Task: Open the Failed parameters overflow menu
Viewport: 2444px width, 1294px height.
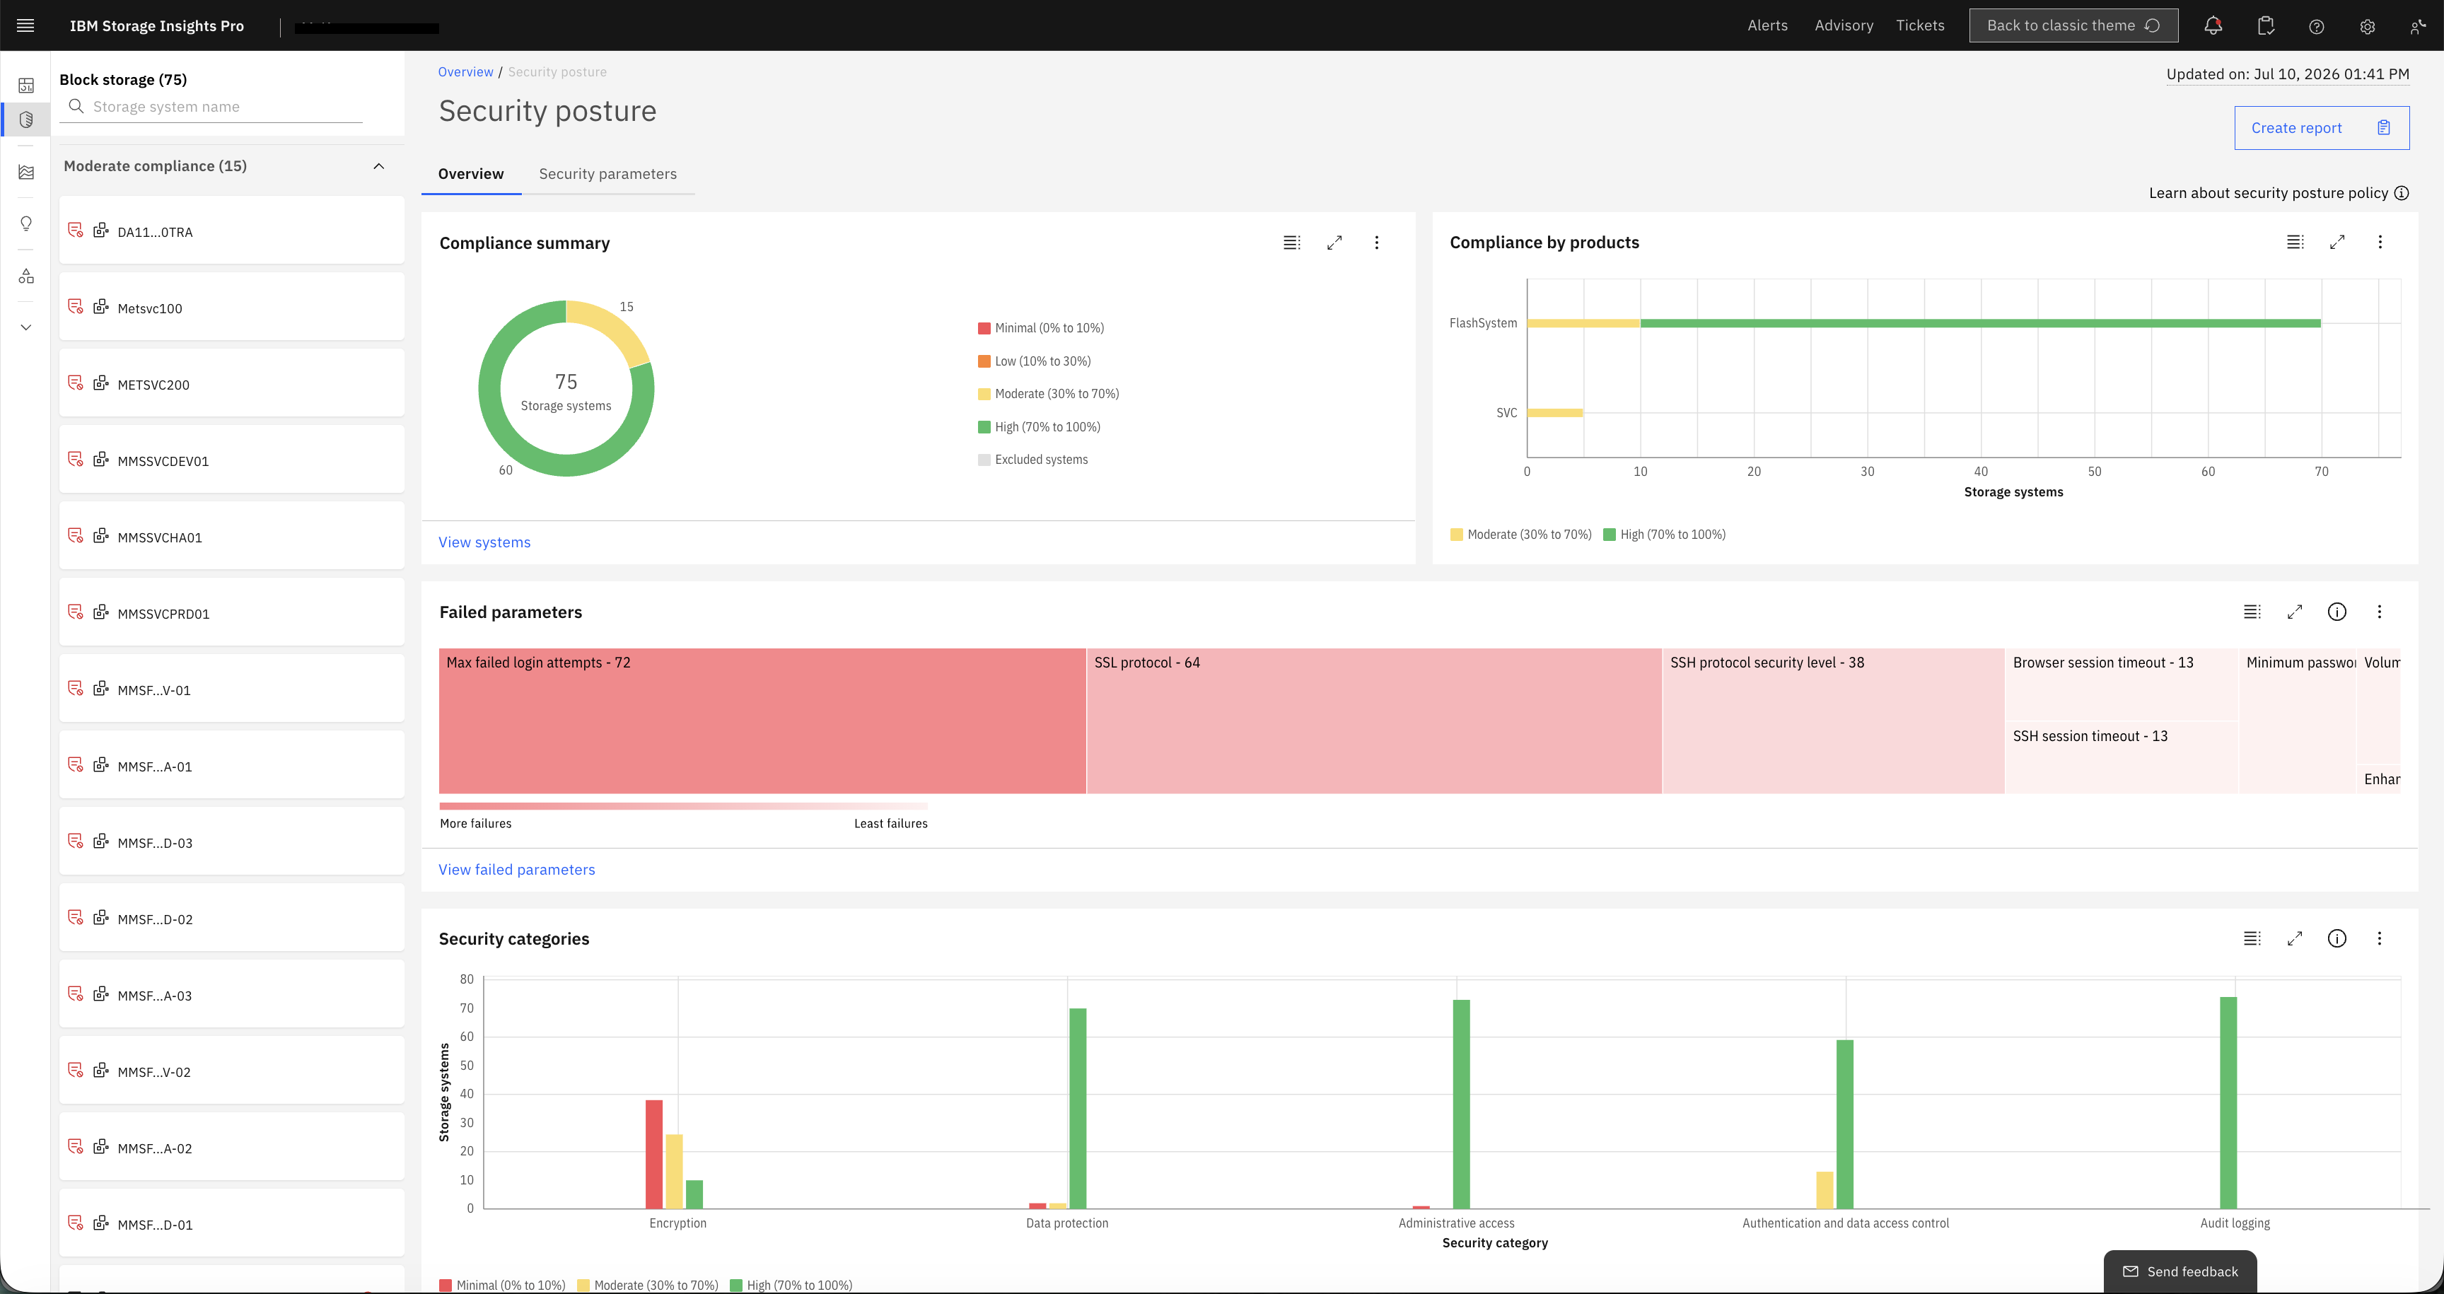Action: click(2380, 612)
